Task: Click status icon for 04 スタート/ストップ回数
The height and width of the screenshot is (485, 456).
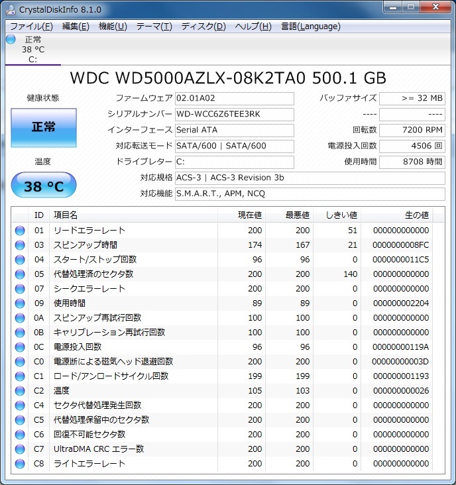Action: coord(20,260)
